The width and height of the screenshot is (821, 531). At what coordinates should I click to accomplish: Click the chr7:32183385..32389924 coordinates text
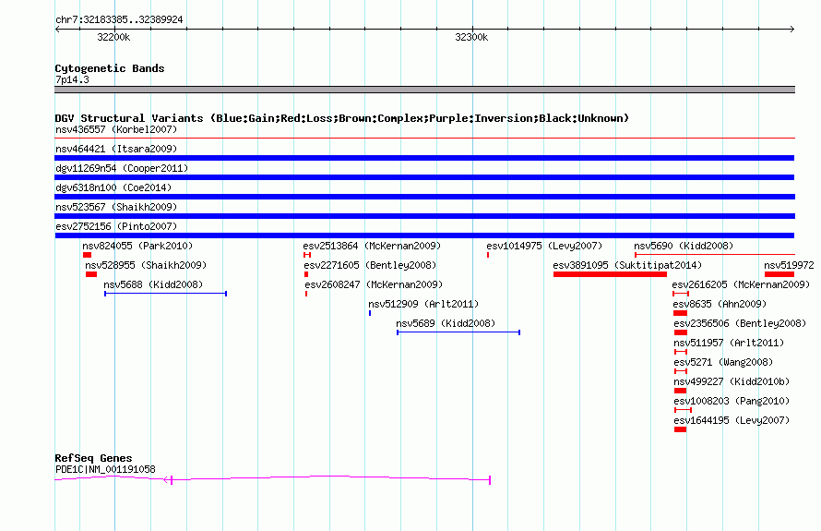[119, 19]
